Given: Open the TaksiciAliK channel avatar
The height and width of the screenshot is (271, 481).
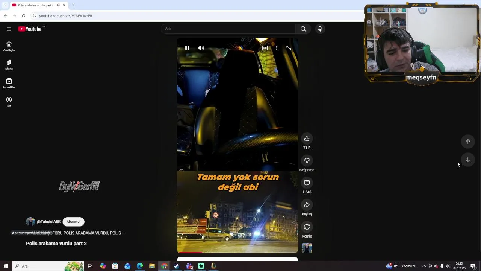Looking at the screenshot, I should coord(30,222).
